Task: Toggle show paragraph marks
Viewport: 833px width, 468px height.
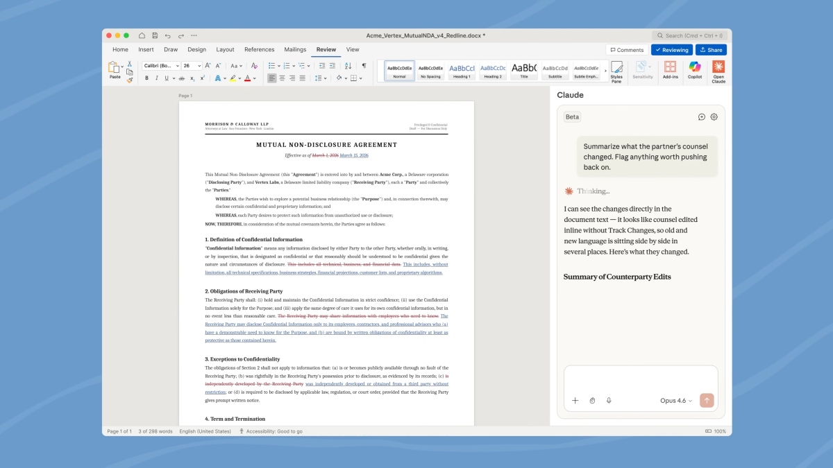Action: coord(364,66)
